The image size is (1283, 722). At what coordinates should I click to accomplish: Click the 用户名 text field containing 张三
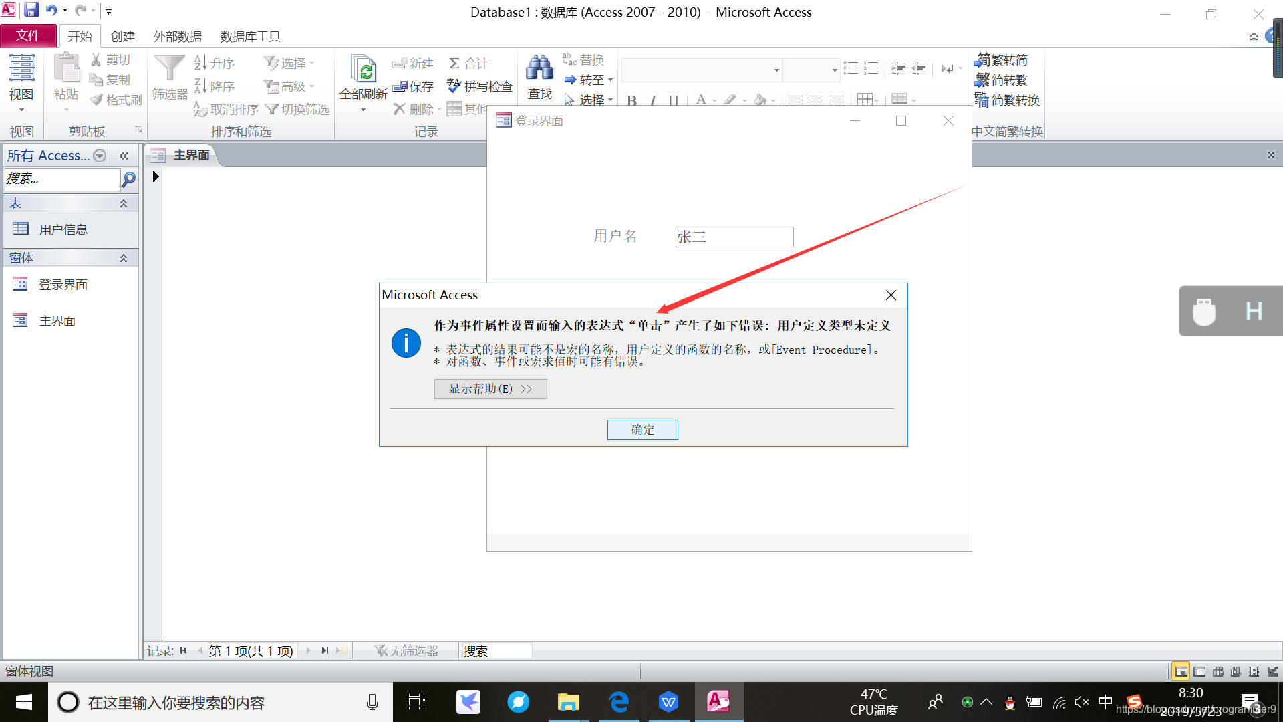734,237
